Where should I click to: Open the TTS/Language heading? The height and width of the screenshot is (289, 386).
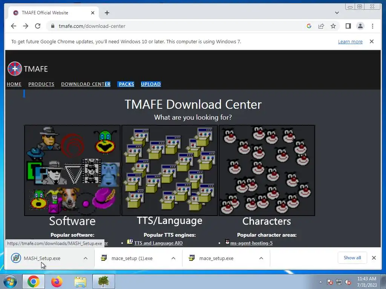[170, 221]
